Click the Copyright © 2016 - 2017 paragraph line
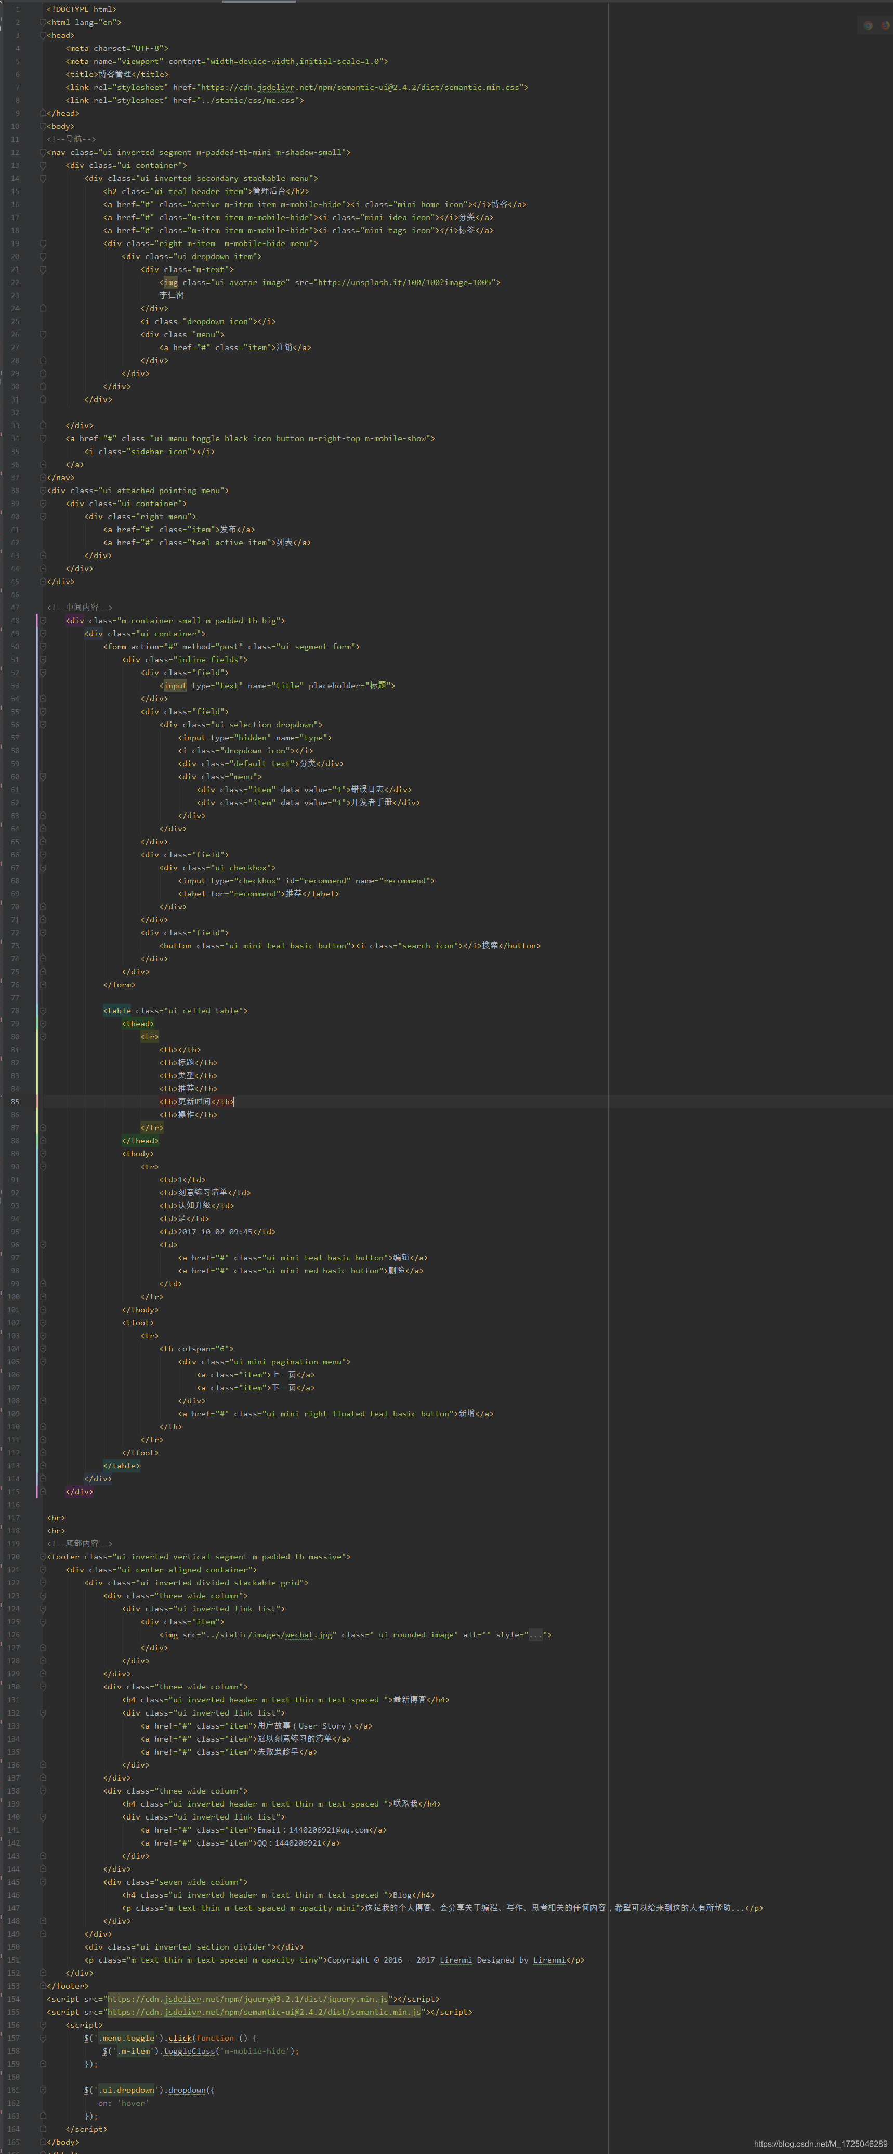893x2154 pixels. pos(334,1960)
